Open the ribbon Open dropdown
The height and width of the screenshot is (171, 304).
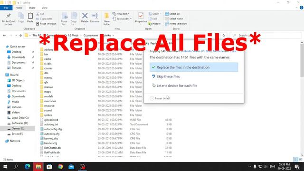(155, 14)
